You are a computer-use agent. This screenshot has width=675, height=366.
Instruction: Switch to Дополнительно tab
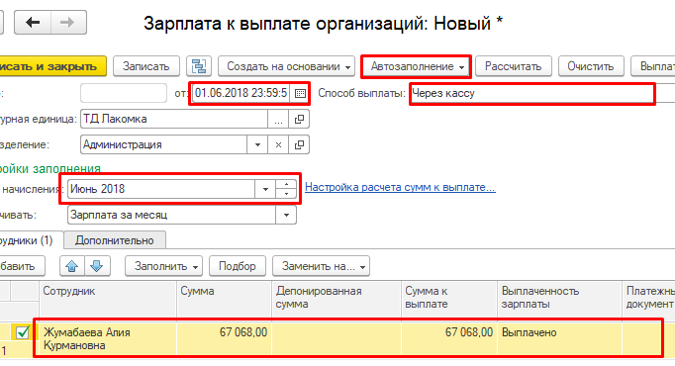[x=115, y=240]
